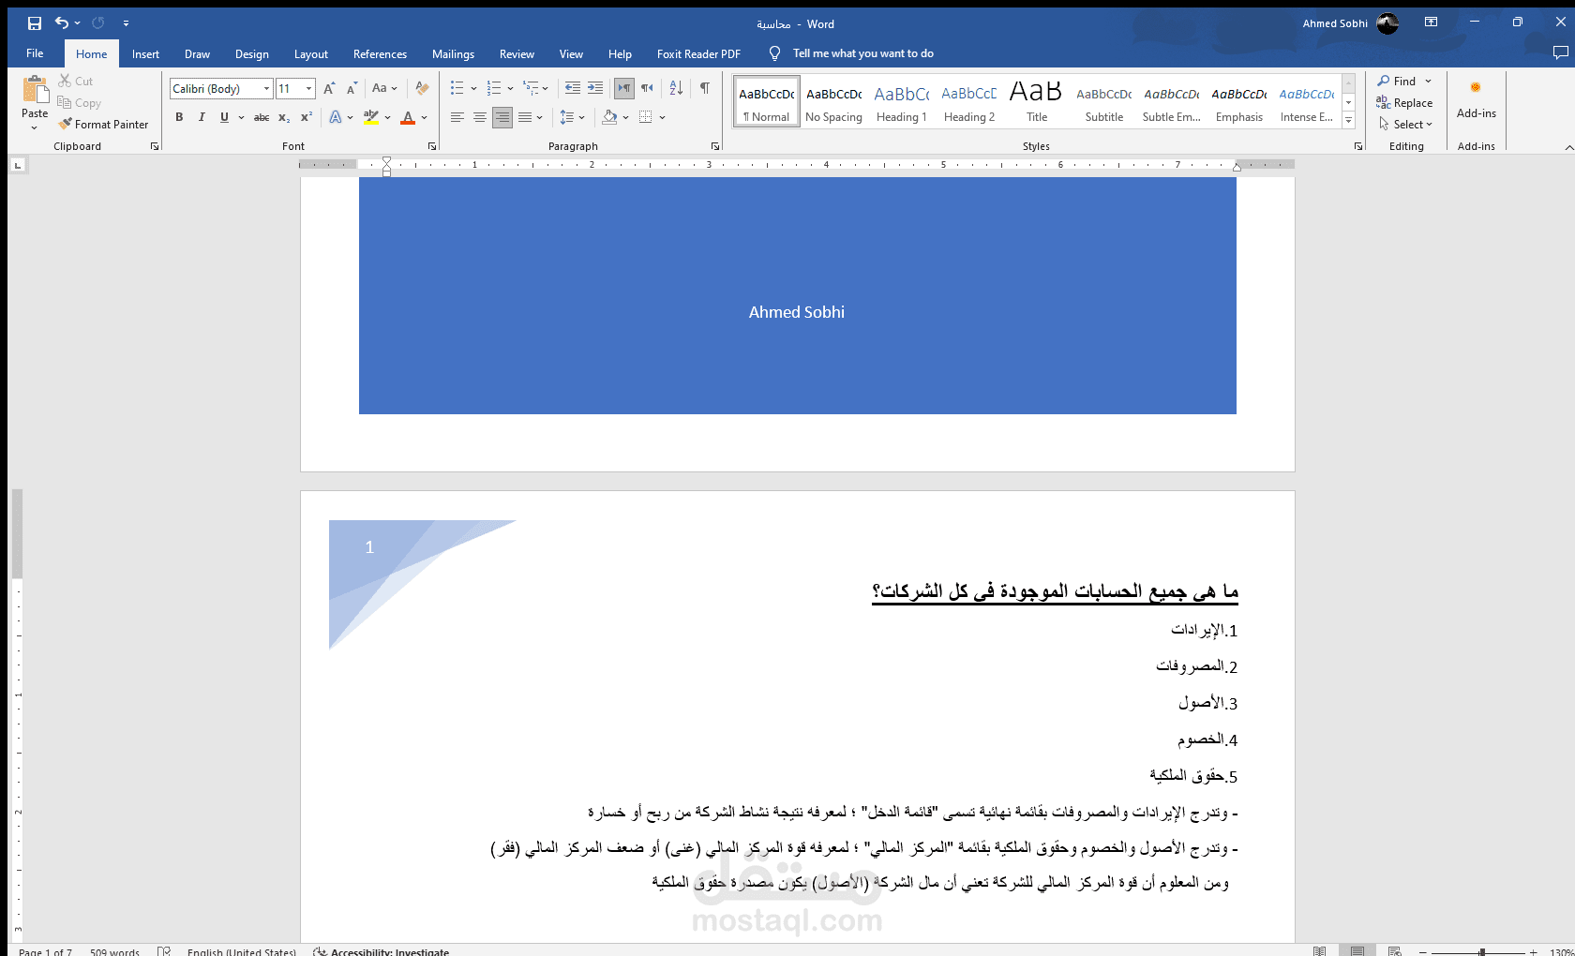Image resolution: width=1575 pixels, height=956 pixels.
Task: Apply the red font color
Action: click(x=408, y=118)
